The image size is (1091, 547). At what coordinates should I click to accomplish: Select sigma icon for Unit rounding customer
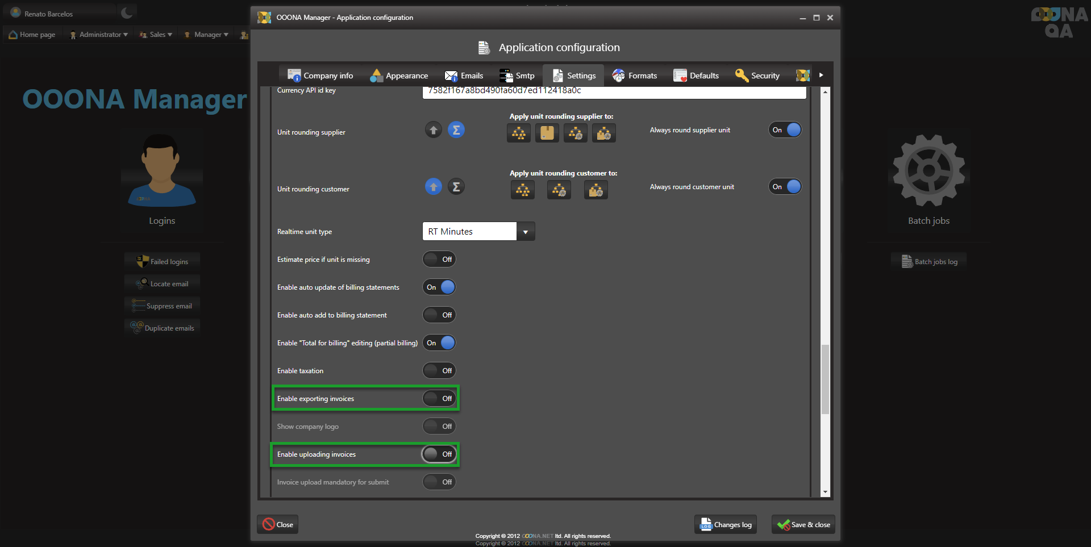click(x=456, y=187)
